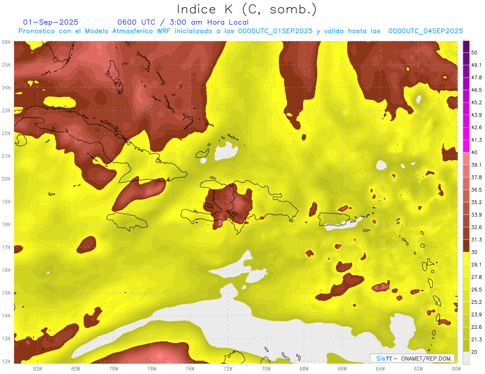Click the colorbar value 23.9
The width and height of the screenshot is (485, 374).
476,314
